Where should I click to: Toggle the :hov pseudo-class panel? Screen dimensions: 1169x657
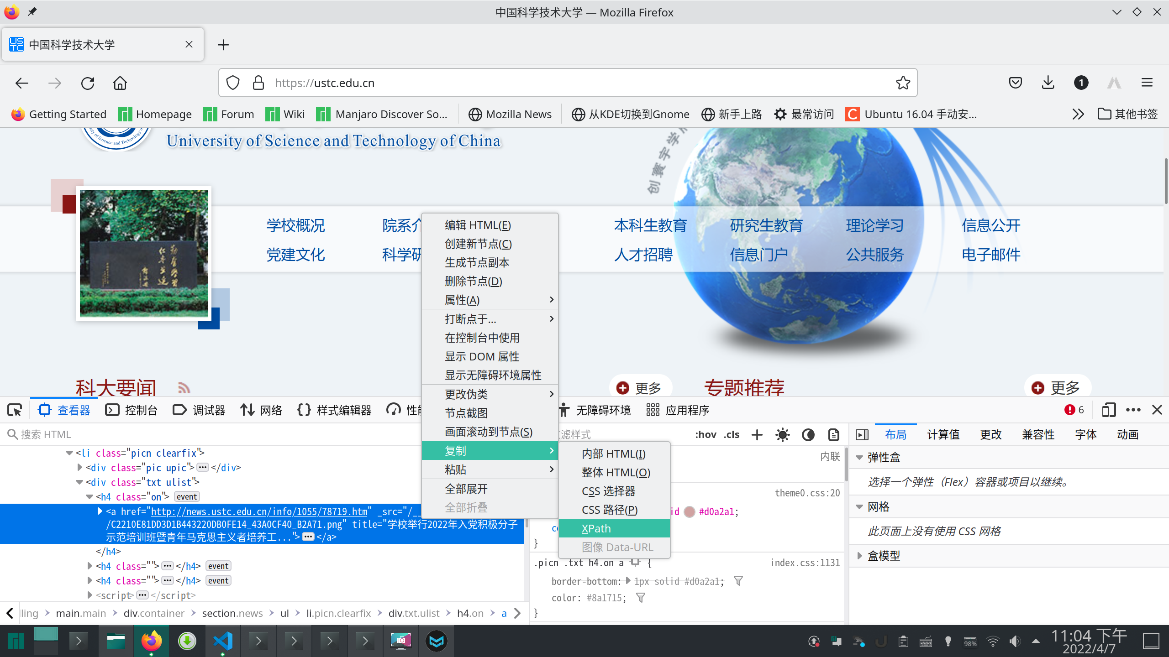[x=706, y=435]
